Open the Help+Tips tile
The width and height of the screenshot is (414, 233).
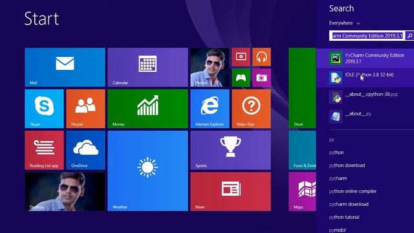pos(251,109)
